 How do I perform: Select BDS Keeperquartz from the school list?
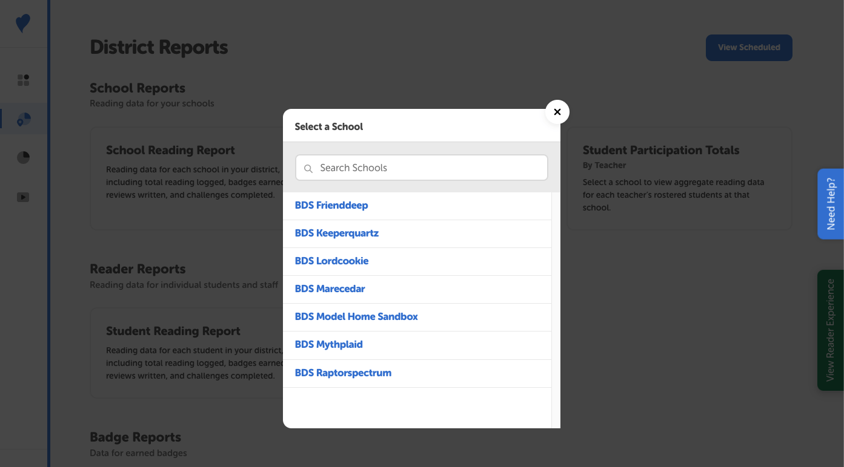(x=337, y=233)
